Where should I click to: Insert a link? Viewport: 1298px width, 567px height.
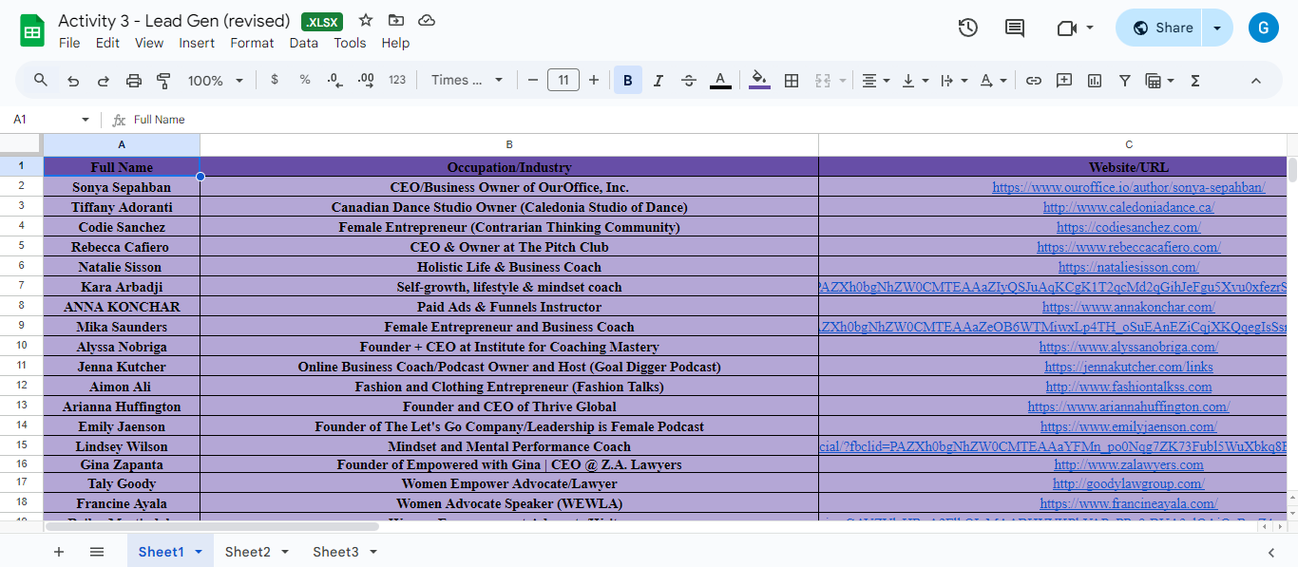[x=1034, y=80]
